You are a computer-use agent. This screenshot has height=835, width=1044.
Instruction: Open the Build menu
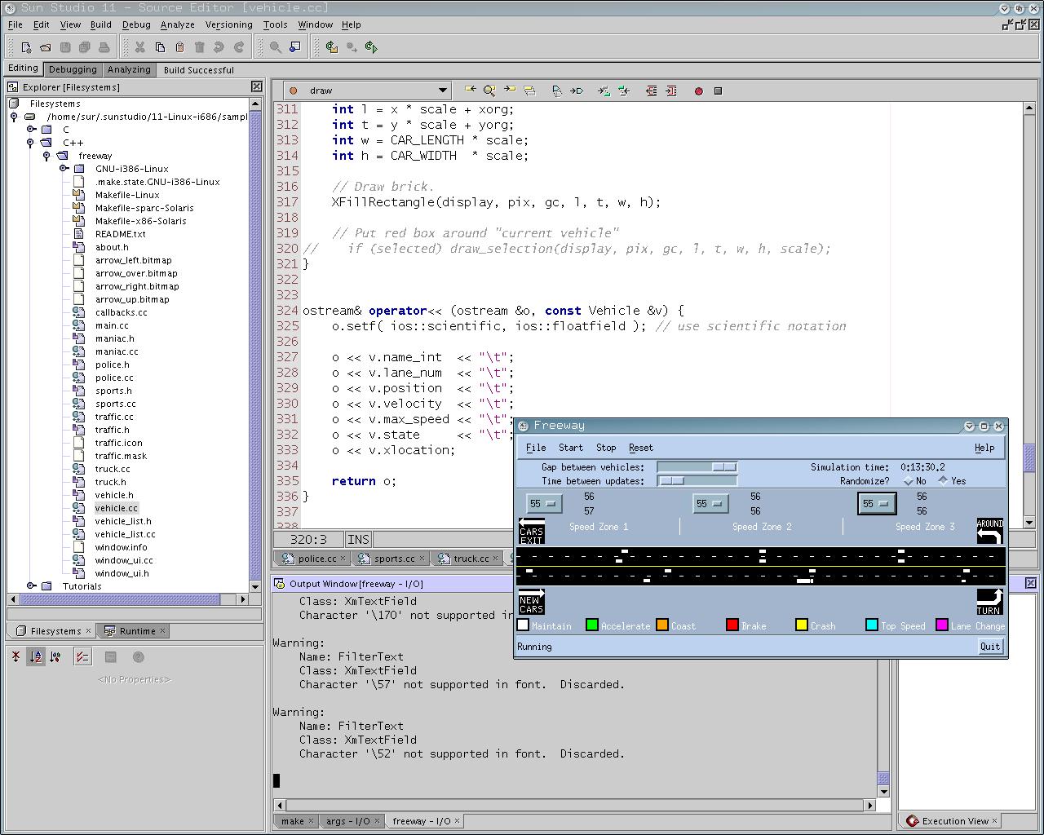click(x=101, y=24)
